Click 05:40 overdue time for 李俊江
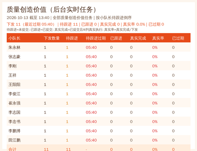This screenshot has width=197, height=151. pyautogui.click(x=91, y=94)
